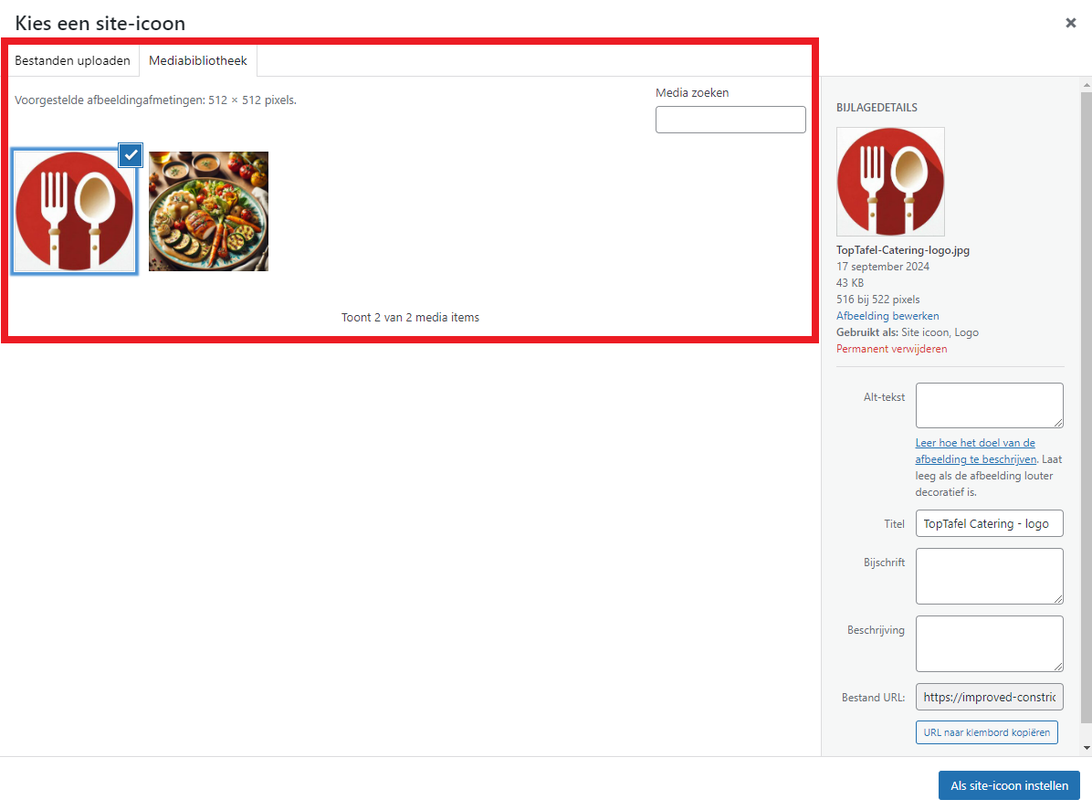Select the Bestand URL field

coord(989,697)
